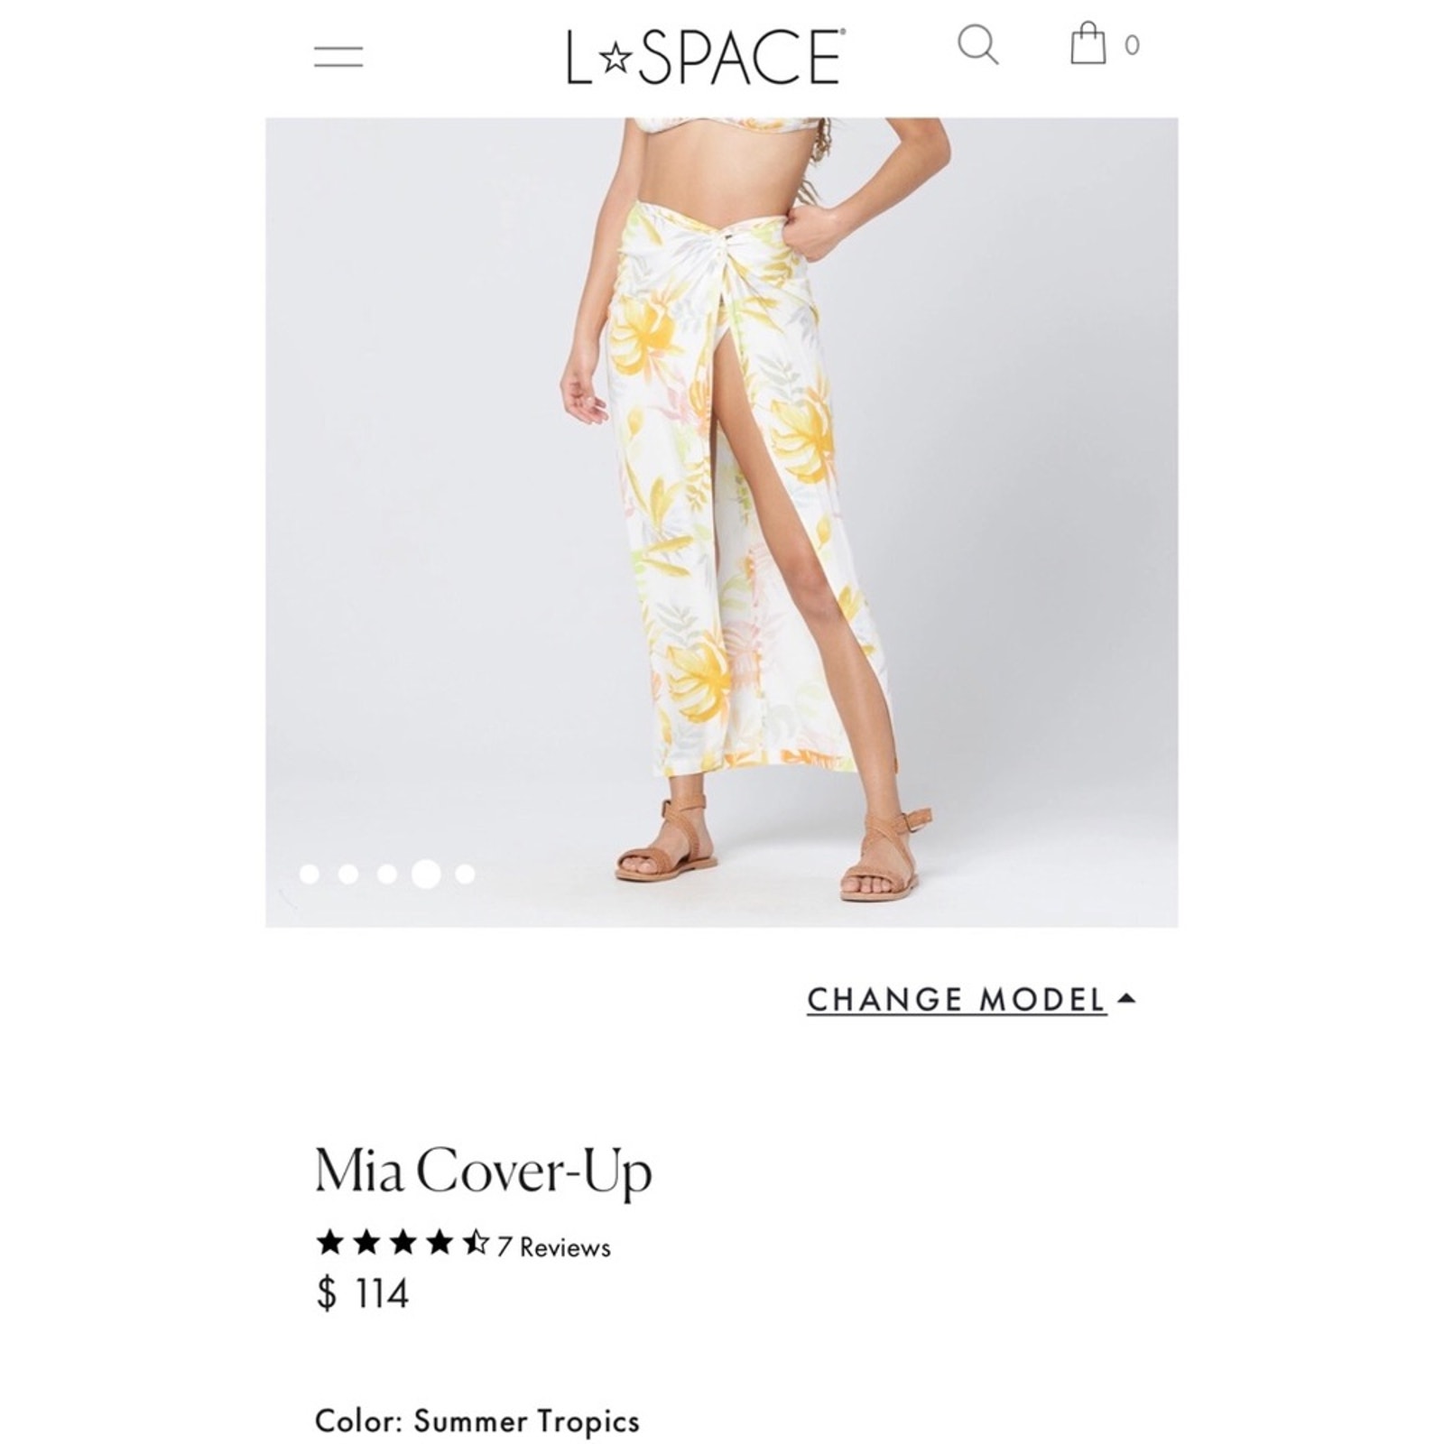The width and height of the screenshot is (1444, 1444).
Task: Click the $ 114 price
Action: click(x=363, y=1293)
